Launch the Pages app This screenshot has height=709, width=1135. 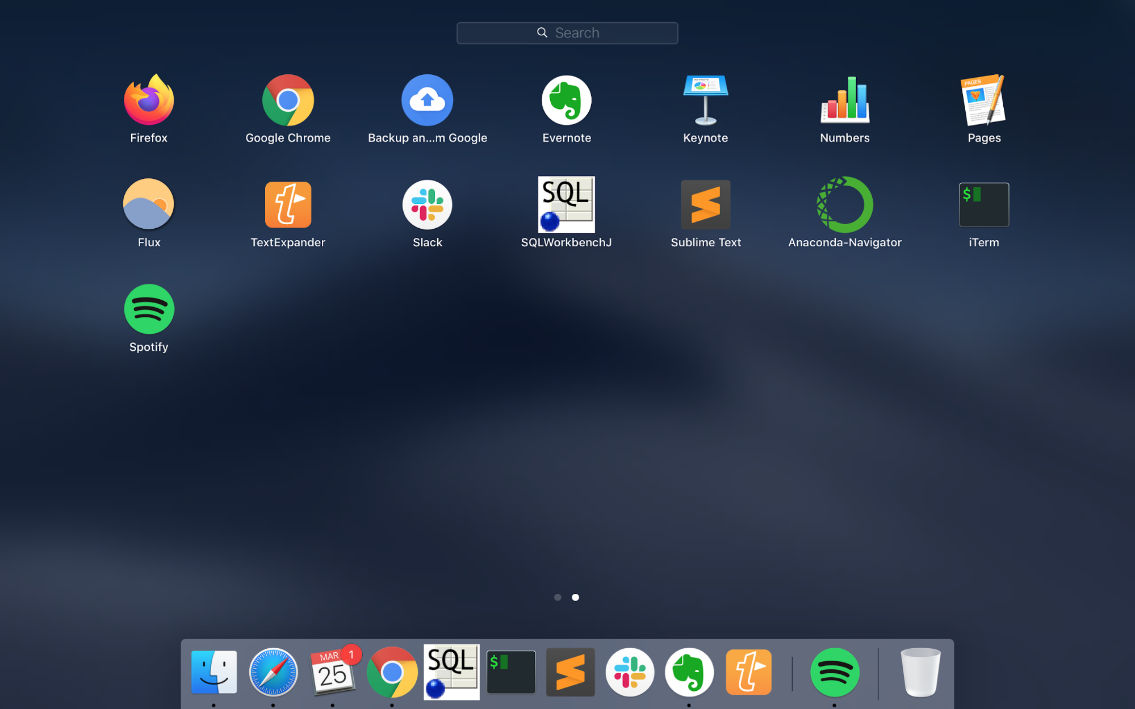click(x=984, y=100)
